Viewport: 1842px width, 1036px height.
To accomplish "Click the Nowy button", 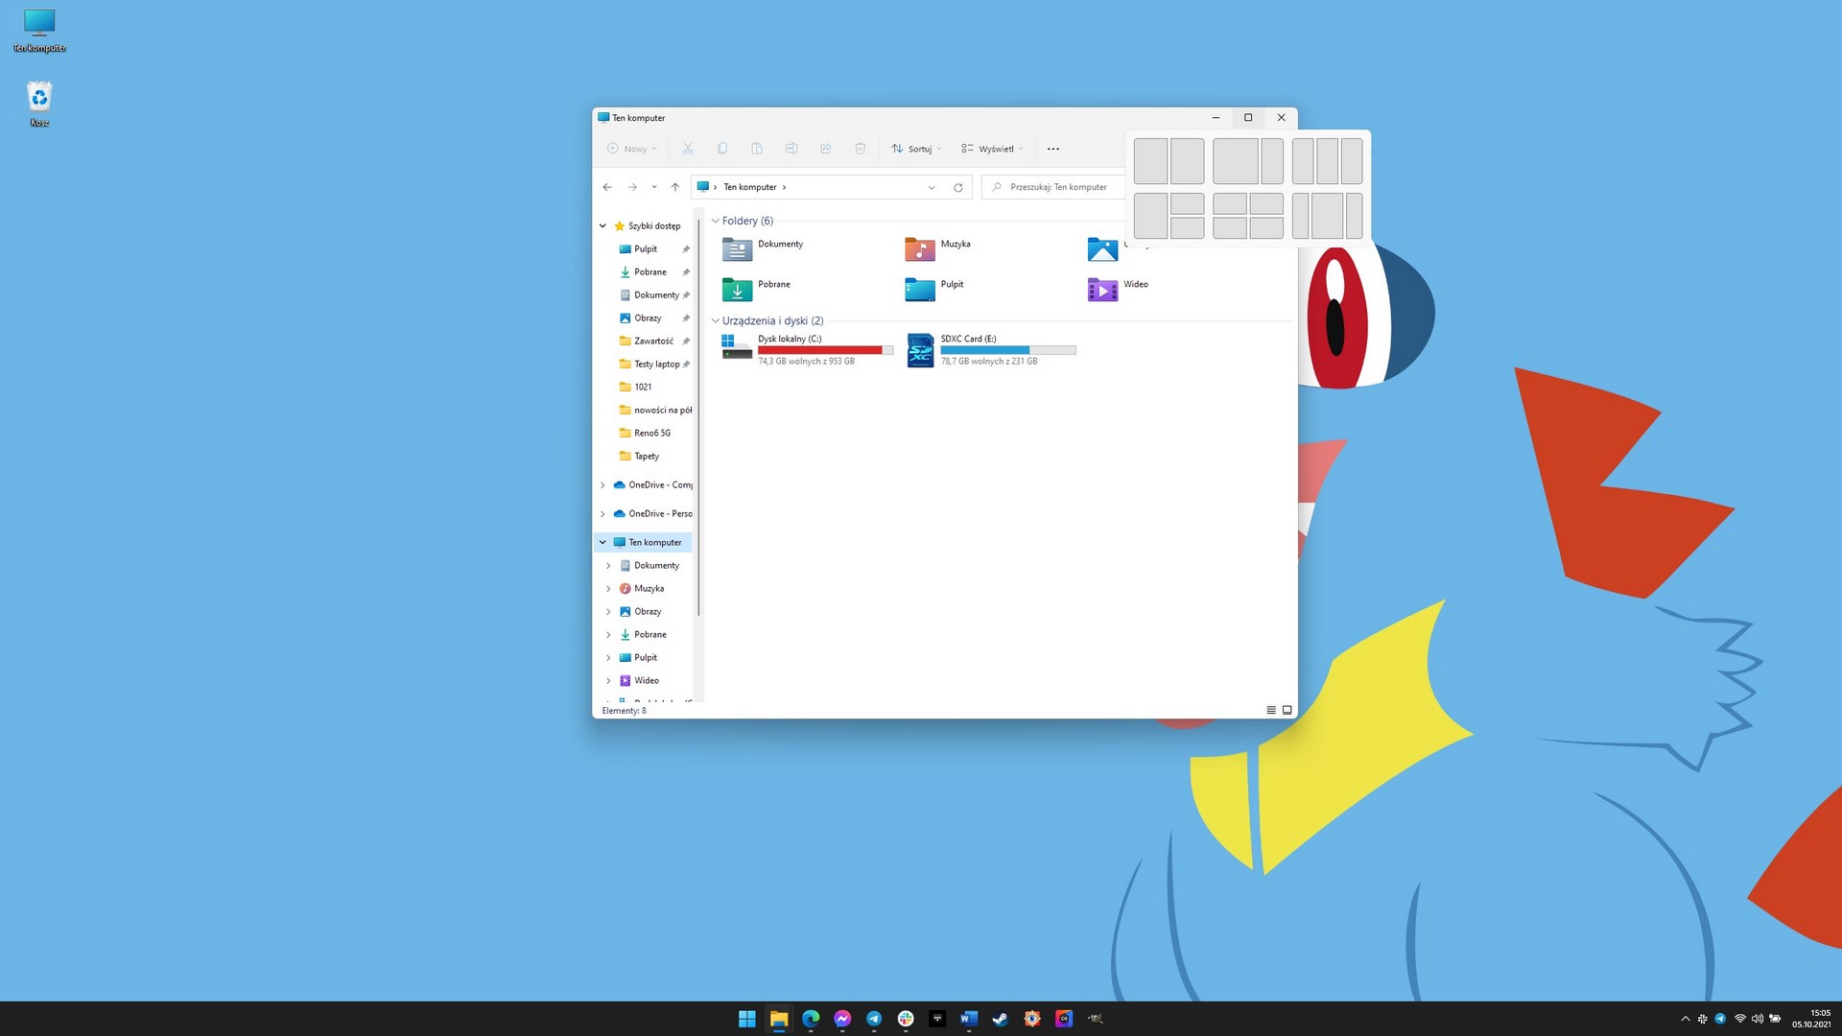I will pyautogui.click(x=632, y=149).
